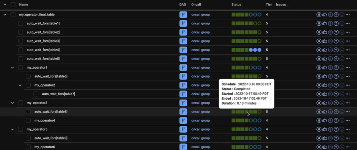Pause the auto_wait_fors[table7] task

click(319, 94)
